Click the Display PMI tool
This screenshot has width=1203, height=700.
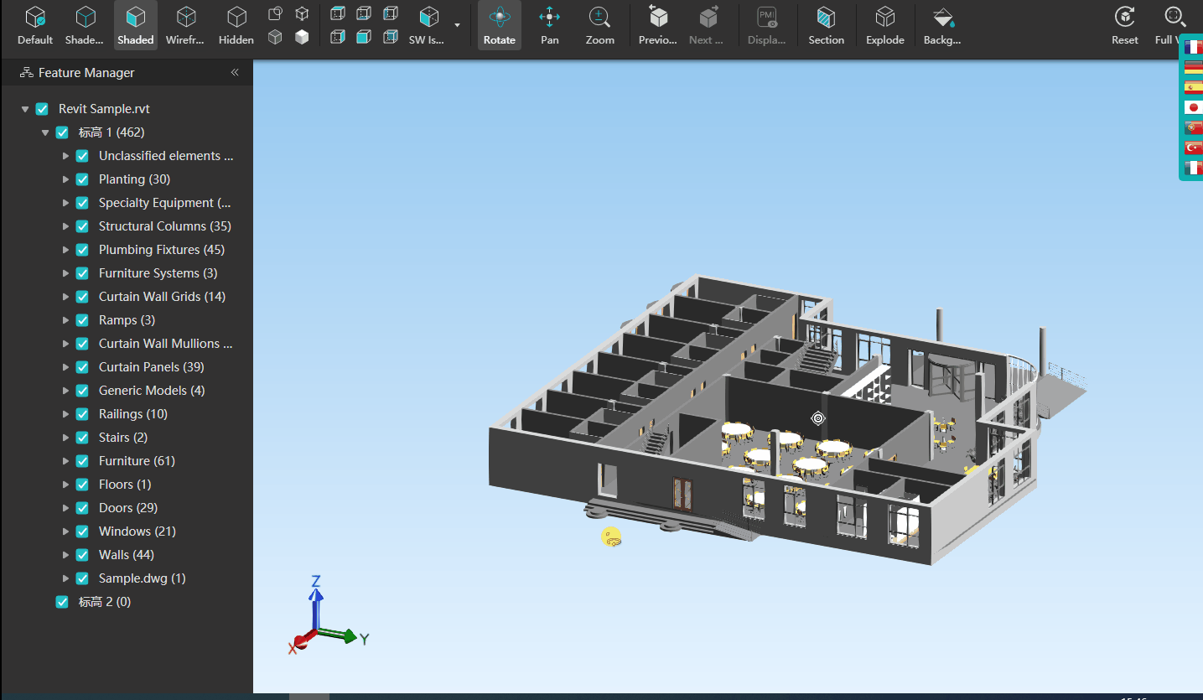tap(767, 25)
